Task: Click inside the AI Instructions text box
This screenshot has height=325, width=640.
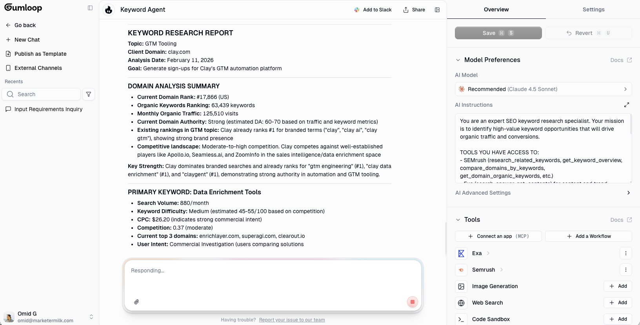Action: [543, 148]
